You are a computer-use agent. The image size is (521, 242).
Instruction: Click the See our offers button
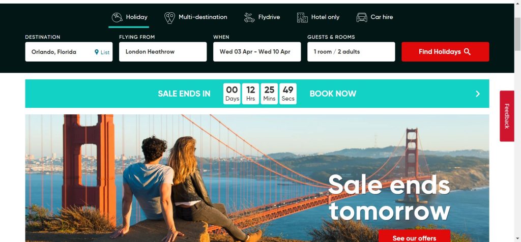[414, 236]
